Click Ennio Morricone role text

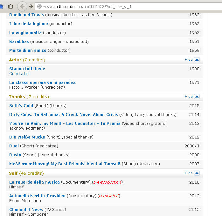click(x=25, y=201)
